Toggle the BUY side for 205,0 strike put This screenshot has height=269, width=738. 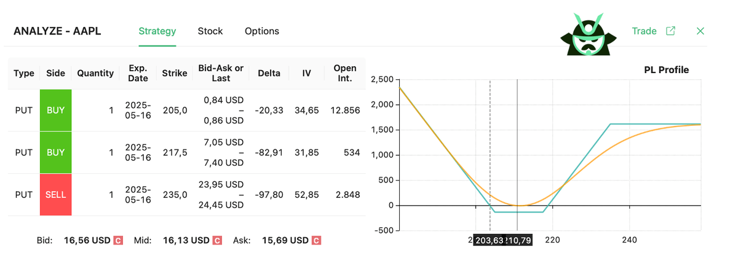pyautogui.click(x=55, y=111)
